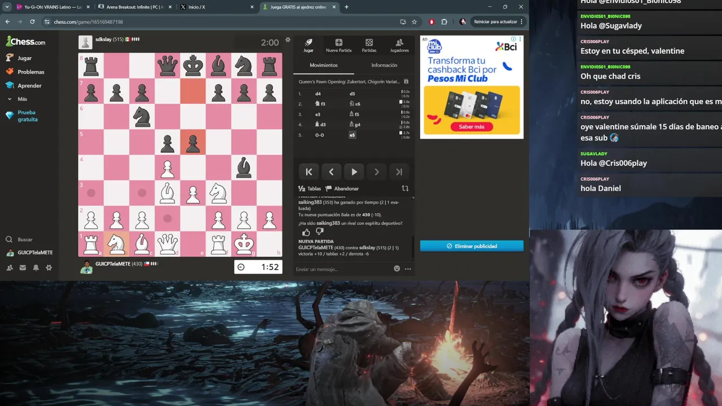Open the site info icon in address bar
The image size is (722, 406).
[47, 21]
